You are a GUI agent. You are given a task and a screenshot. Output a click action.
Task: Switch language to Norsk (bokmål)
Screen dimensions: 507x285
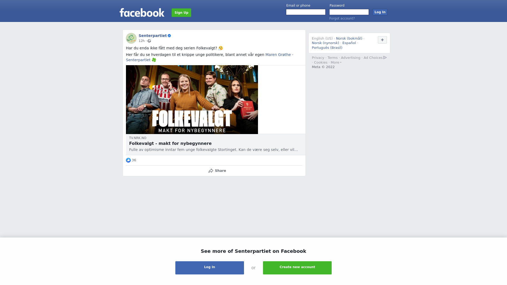[349, 39]
